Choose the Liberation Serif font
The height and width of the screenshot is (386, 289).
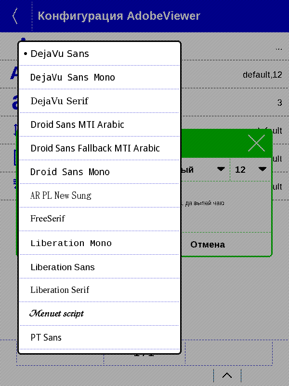[100, 290]
